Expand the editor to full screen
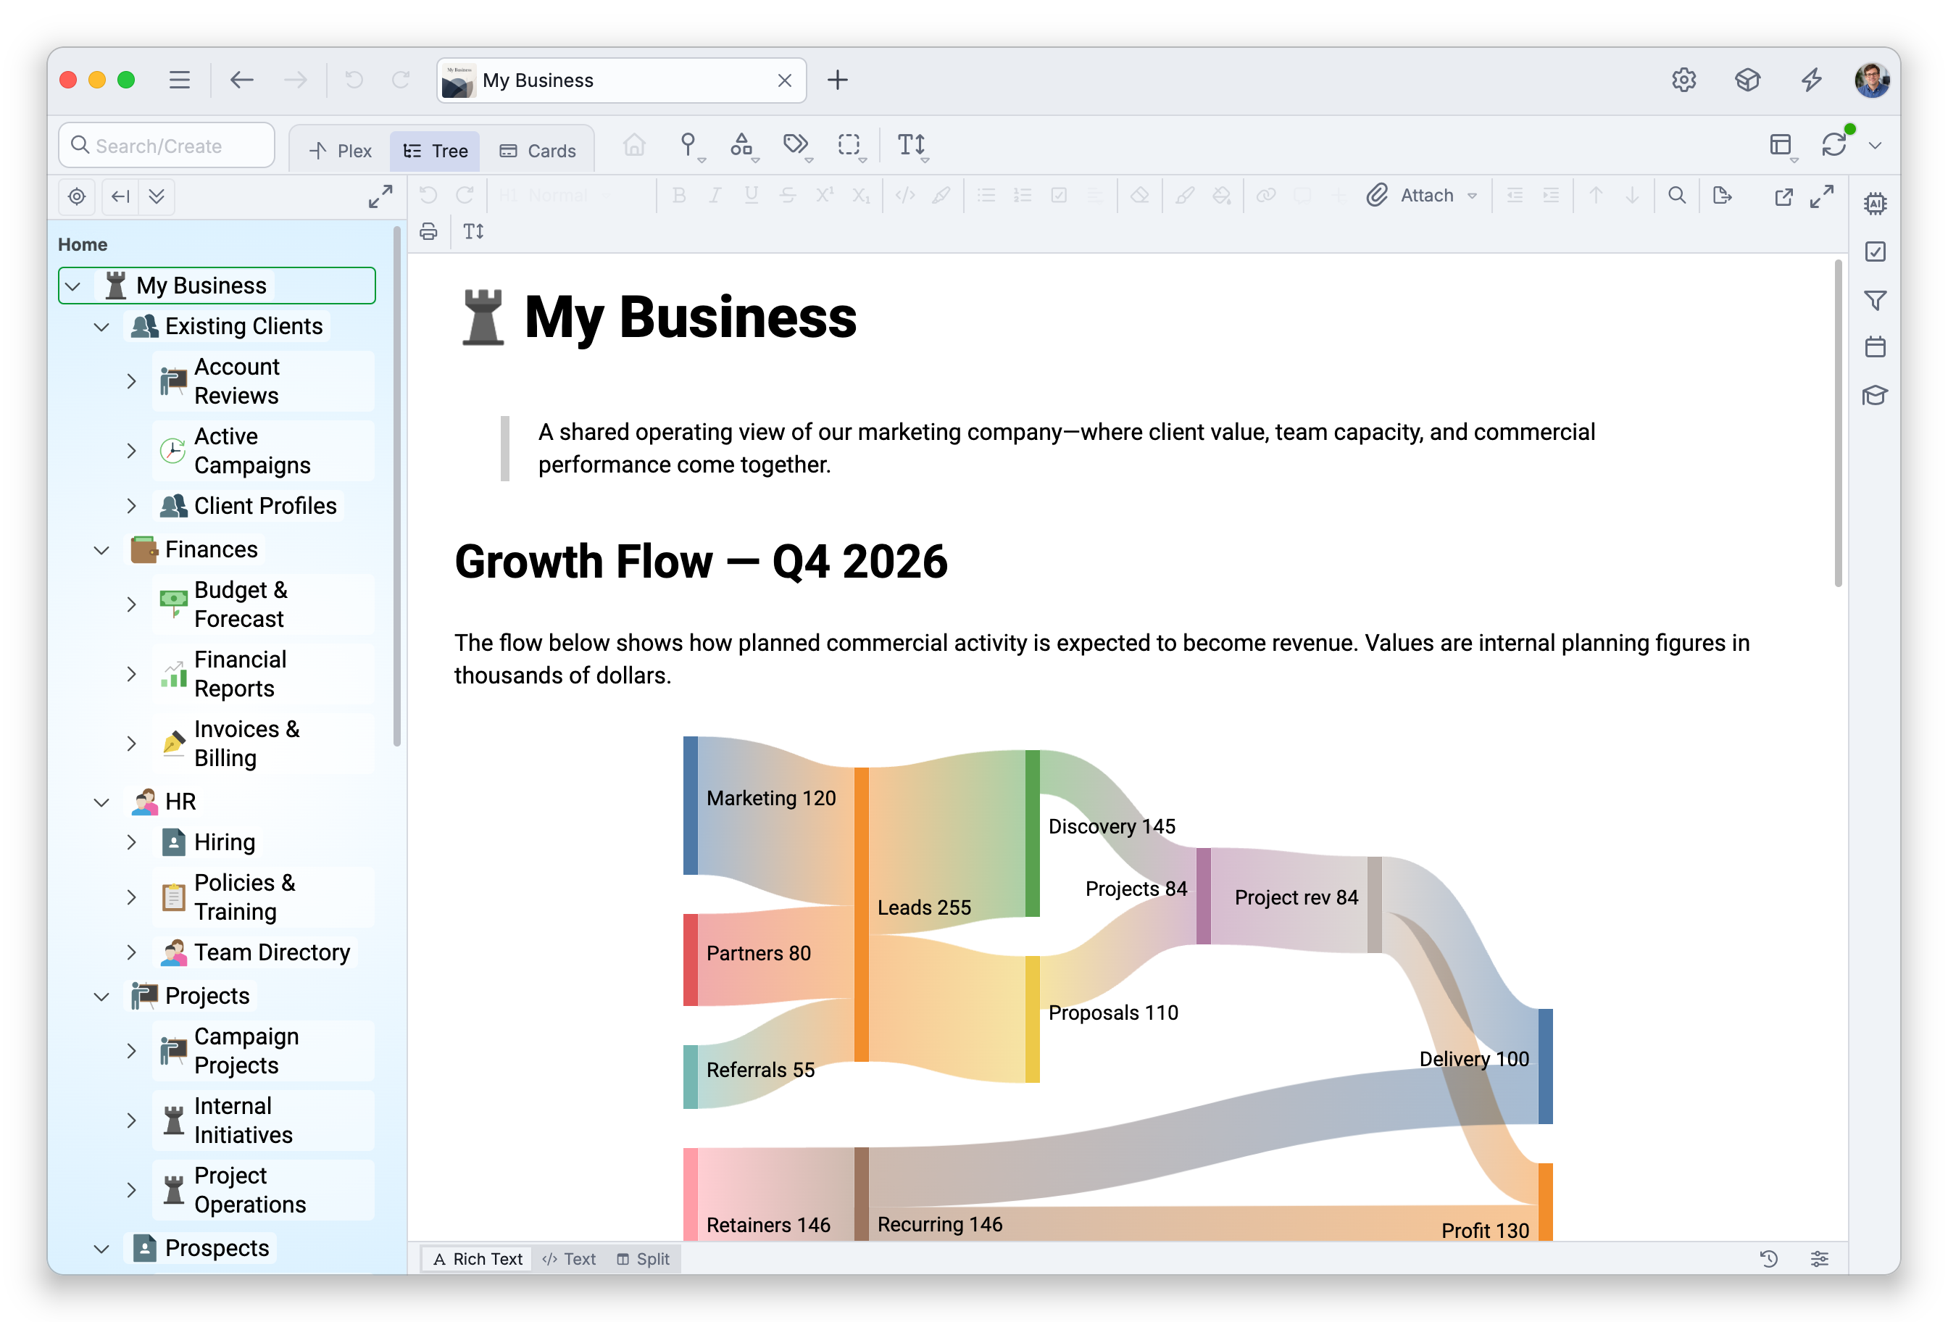1948x1322 pixels. point(1821,196)
